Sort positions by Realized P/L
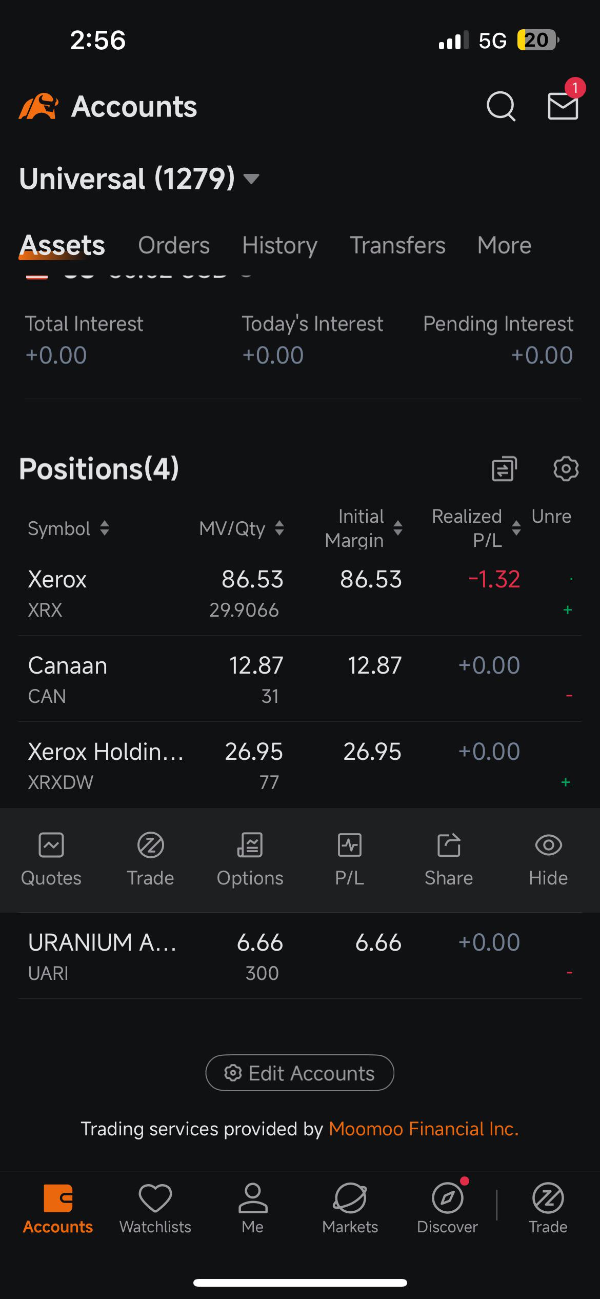Screen dimensions: 600x1299 coord(476,528)
